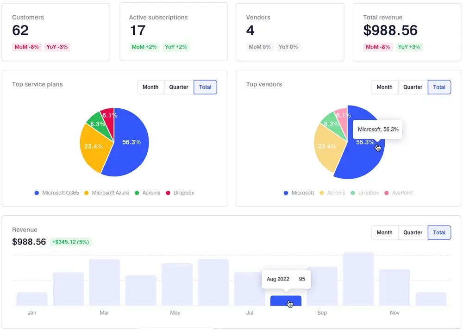Toggle Microsoft Azure legend entry

point(106,193)
